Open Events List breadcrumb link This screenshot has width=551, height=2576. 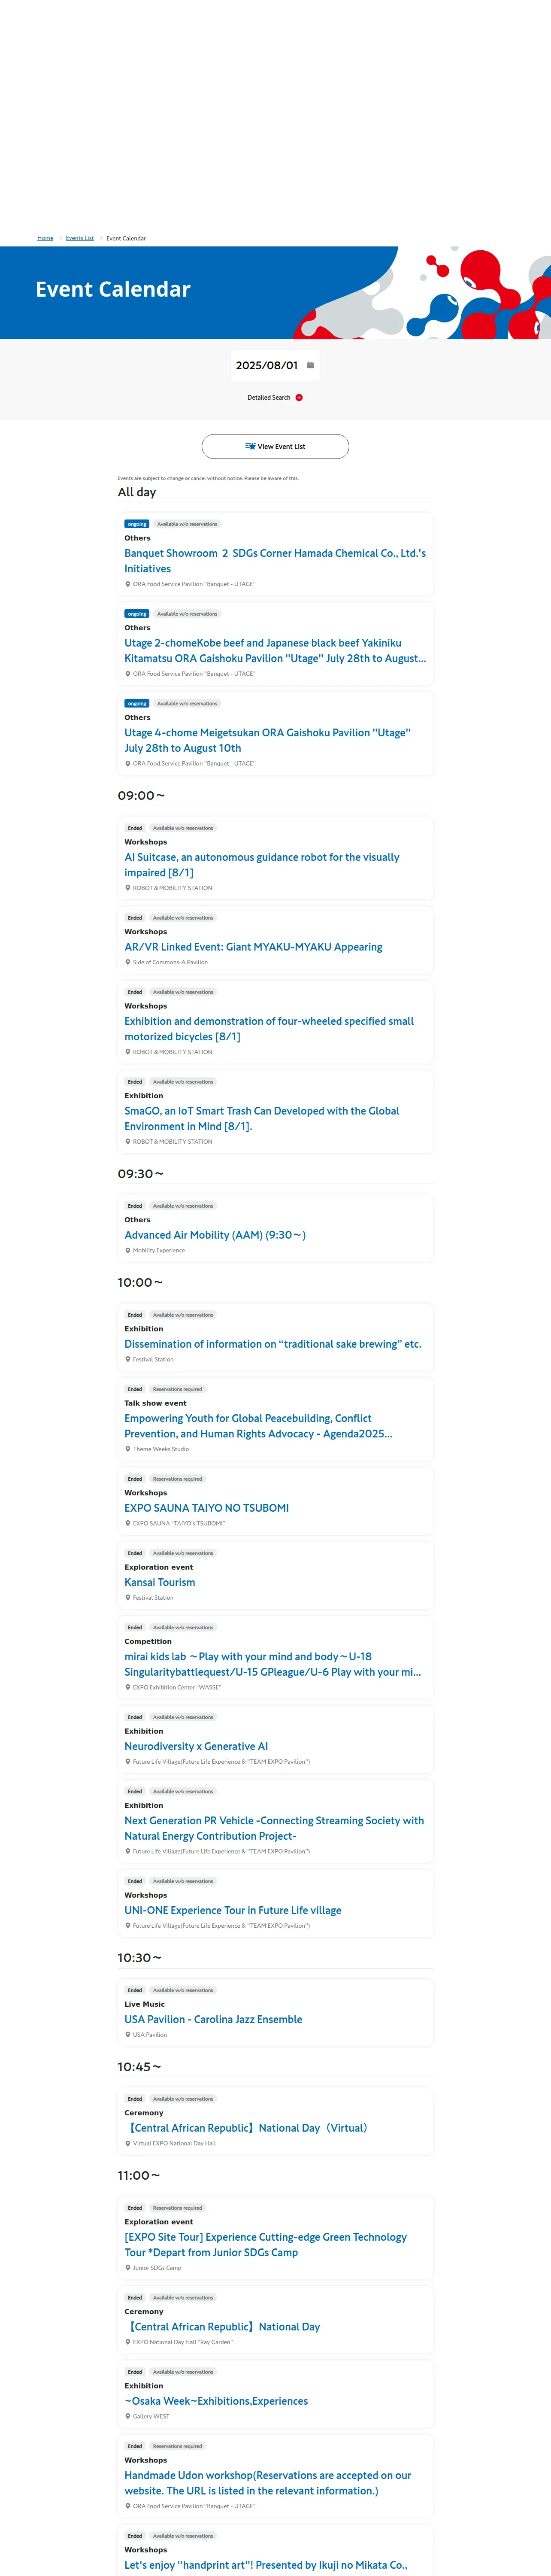80,238
